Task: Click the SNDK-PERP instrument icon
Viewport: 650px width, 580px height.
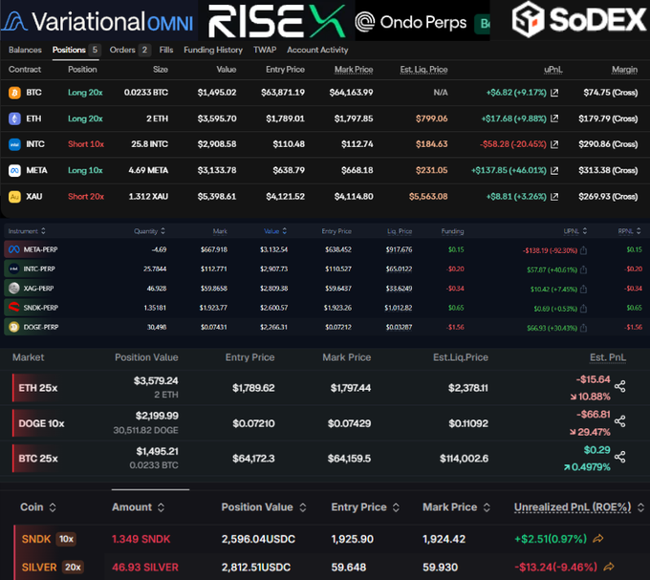Action: click(14, 308)
